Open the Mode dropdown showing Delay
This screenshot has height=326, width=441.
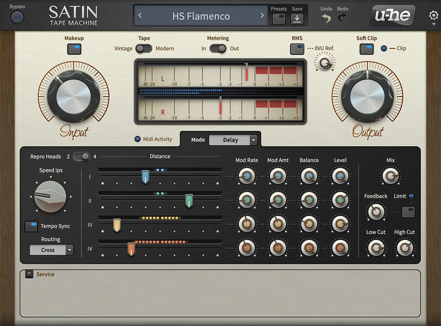[234, 140]
